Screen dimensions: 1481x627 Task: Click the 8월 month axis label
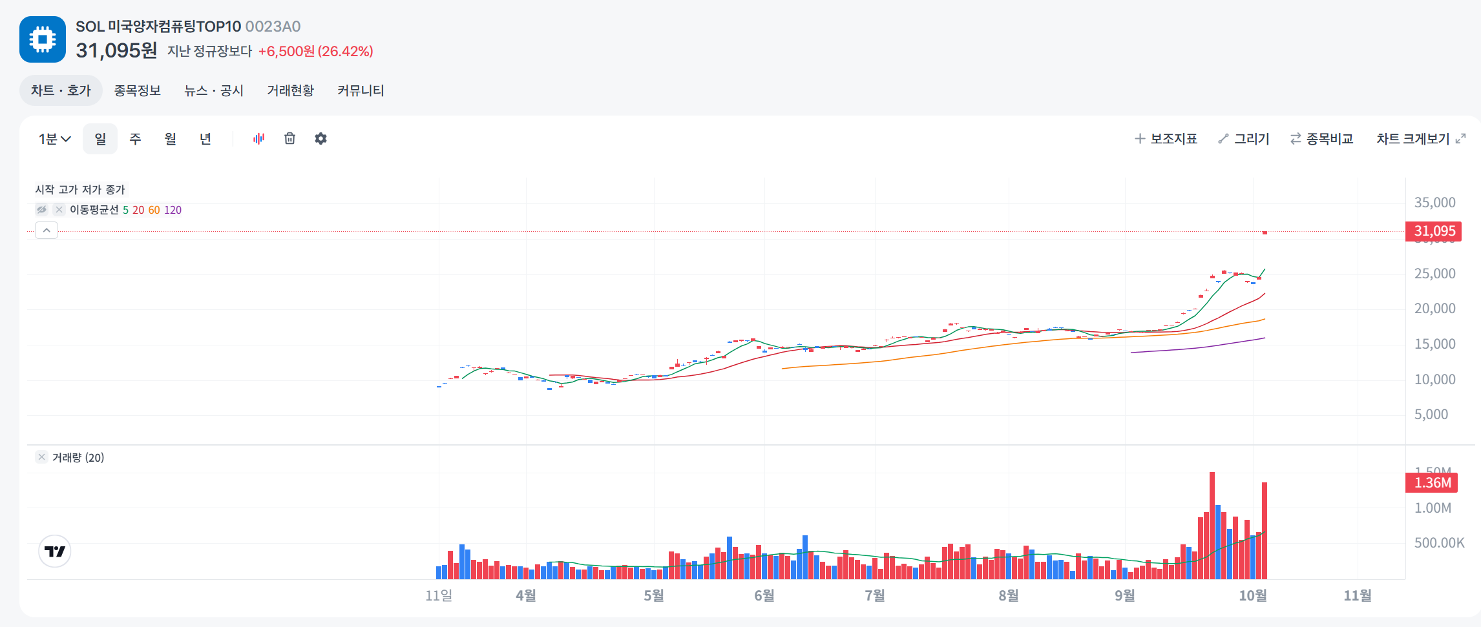pos(1009,595)
